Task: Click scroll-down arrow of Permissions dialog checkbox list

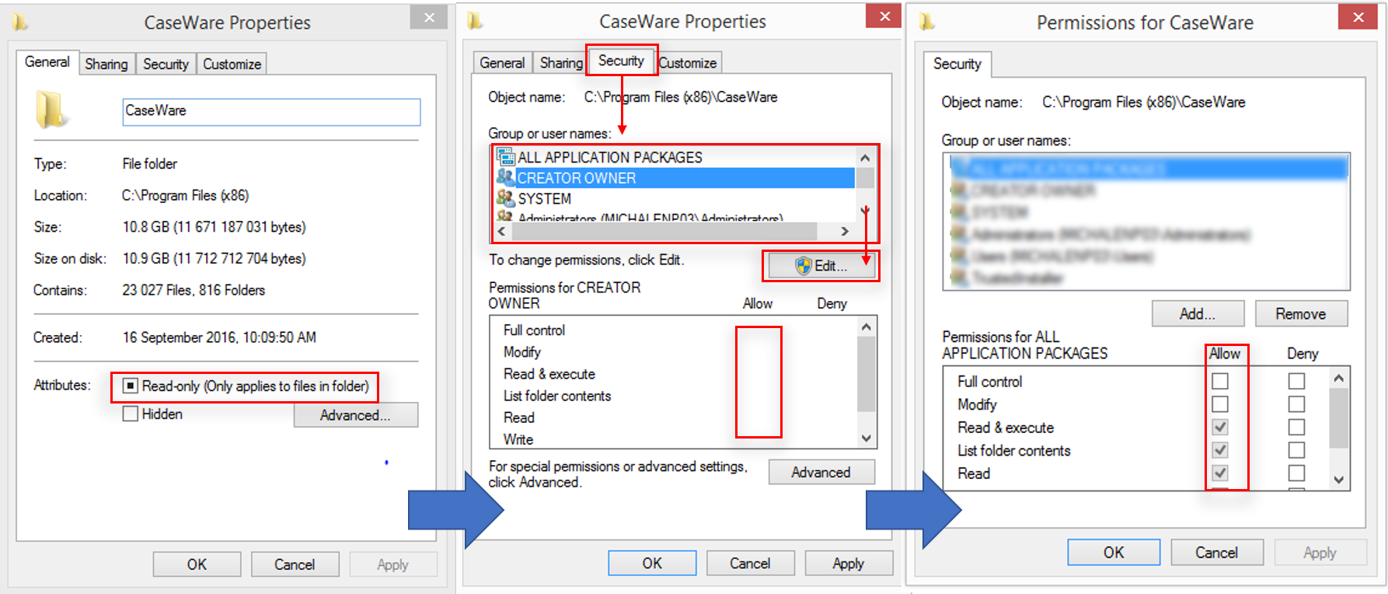Action: pos(1338,480)
